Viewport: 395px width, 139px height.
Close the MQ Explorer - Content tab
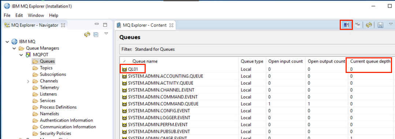[x=171, y=25]
